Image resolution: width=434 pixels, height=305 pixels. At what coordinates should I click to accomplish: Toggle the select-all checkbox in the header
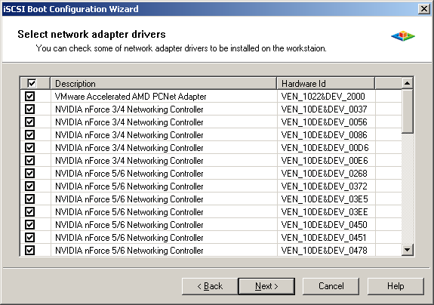point(32,83)
